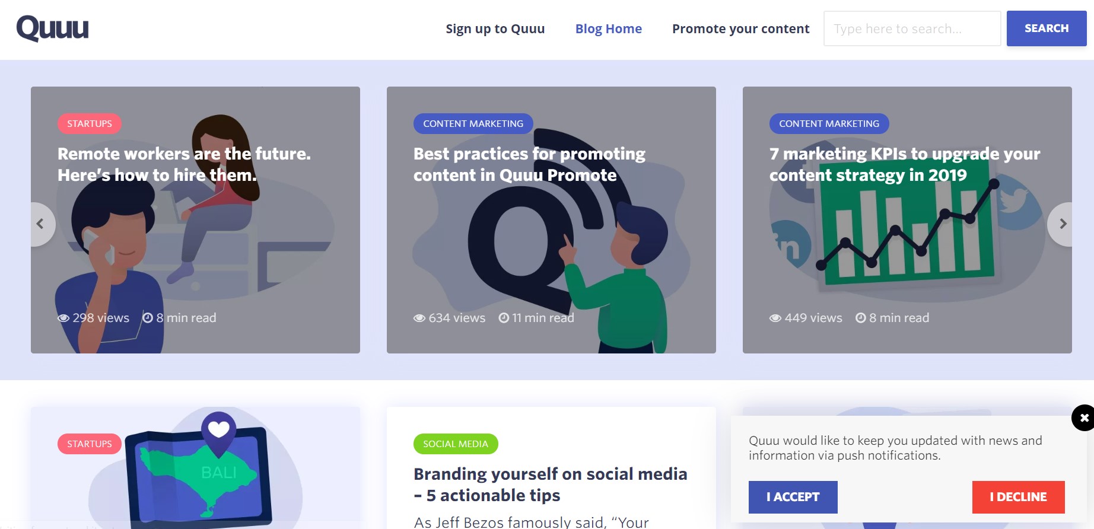Dismiss the push notification banner via its X icon

tap(1085, 418)
